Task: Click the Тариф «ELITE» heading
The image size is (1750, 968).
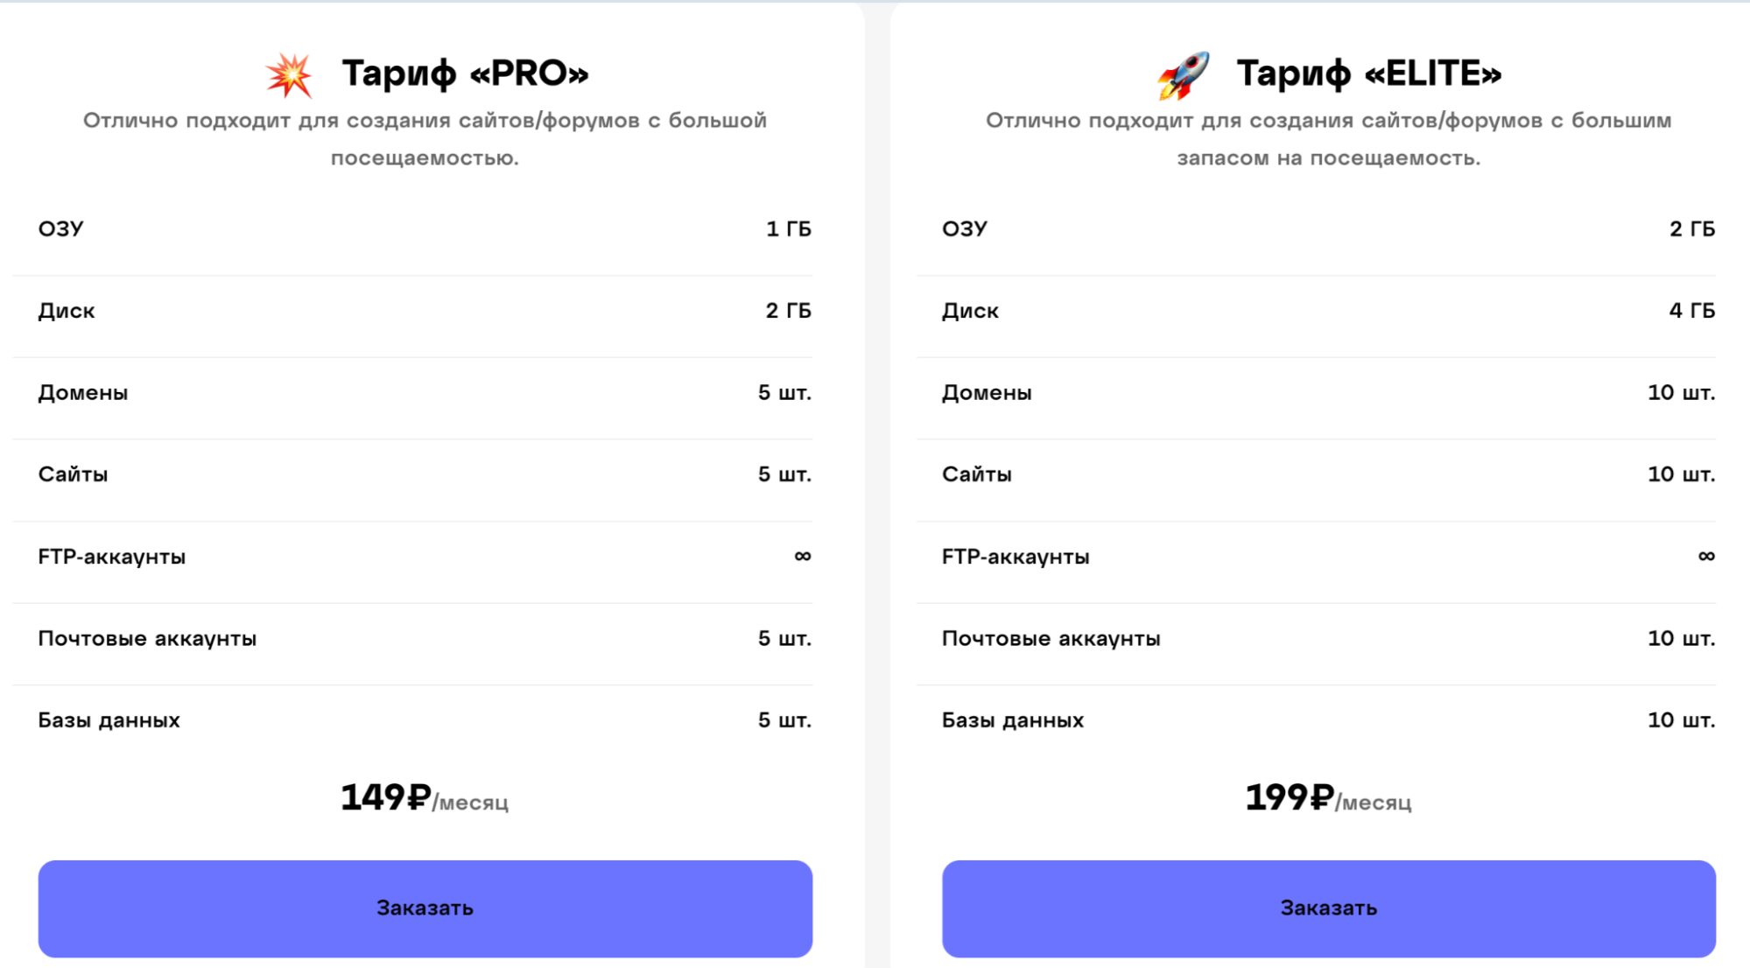Action: (x=1368, y=74)
